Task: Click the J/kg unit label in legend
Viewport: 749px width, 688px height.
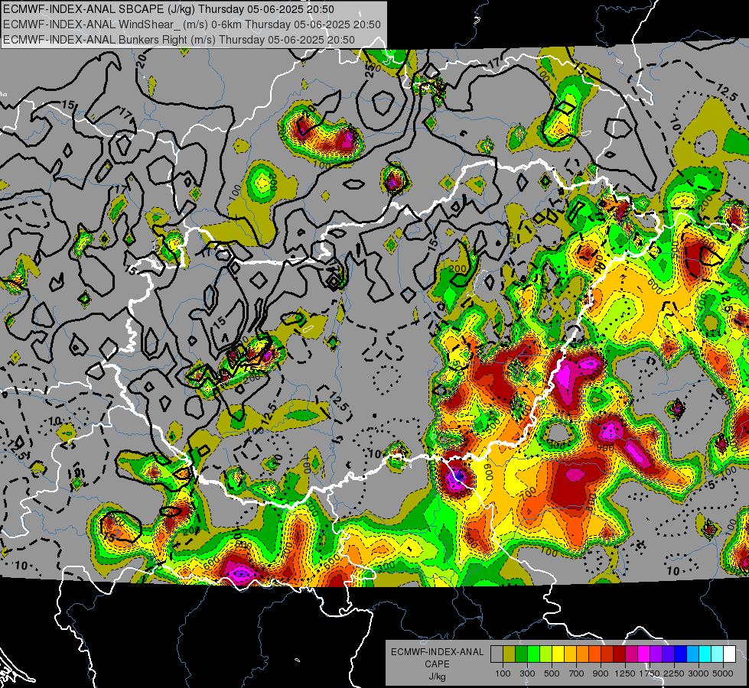Action: point(437,677)
